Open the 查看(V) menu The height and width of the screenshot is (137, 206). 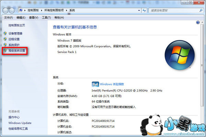34,17
